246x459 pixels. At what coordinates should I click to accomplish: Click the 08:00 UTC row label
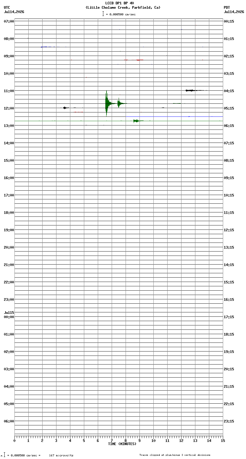pyautogui.click(x=9, y=39)
